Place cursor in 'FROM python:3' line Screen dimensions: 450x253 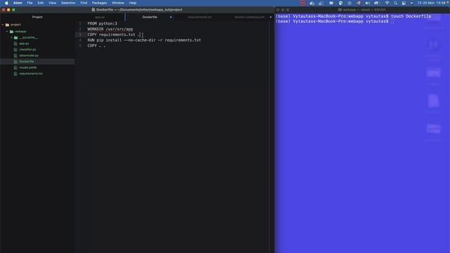(102, 23)
